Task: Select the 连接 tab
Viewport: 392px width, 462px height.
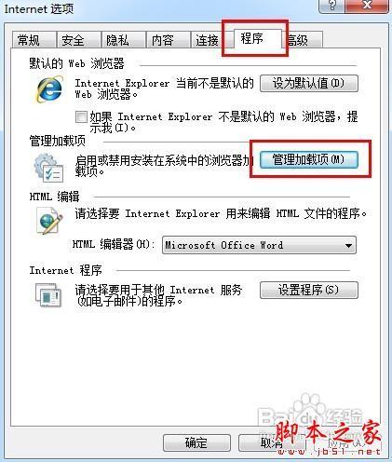Action: point(207,40)
